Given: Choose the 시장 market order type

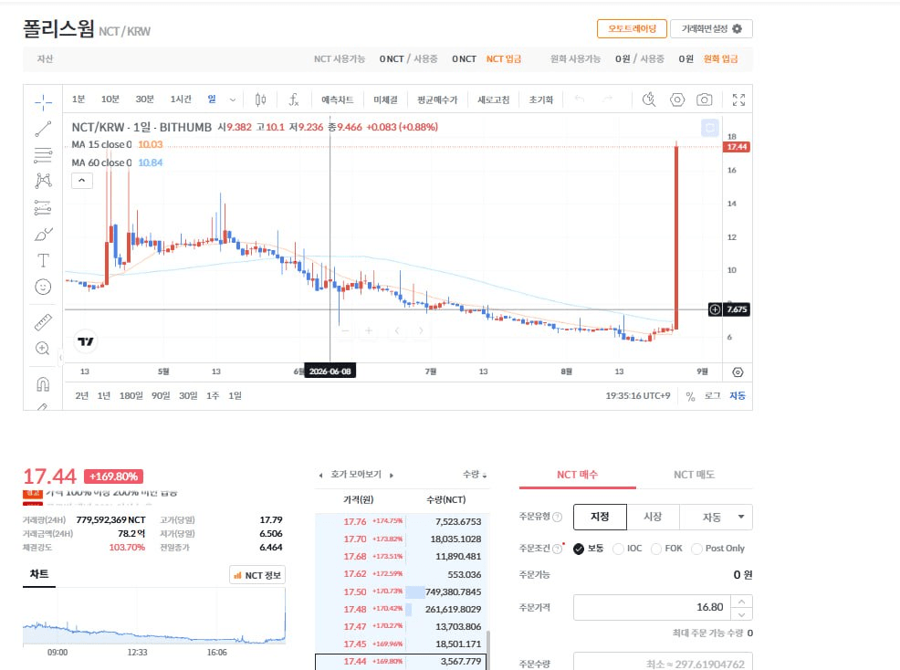Looking at the screenshot, I should click(654, 517).
